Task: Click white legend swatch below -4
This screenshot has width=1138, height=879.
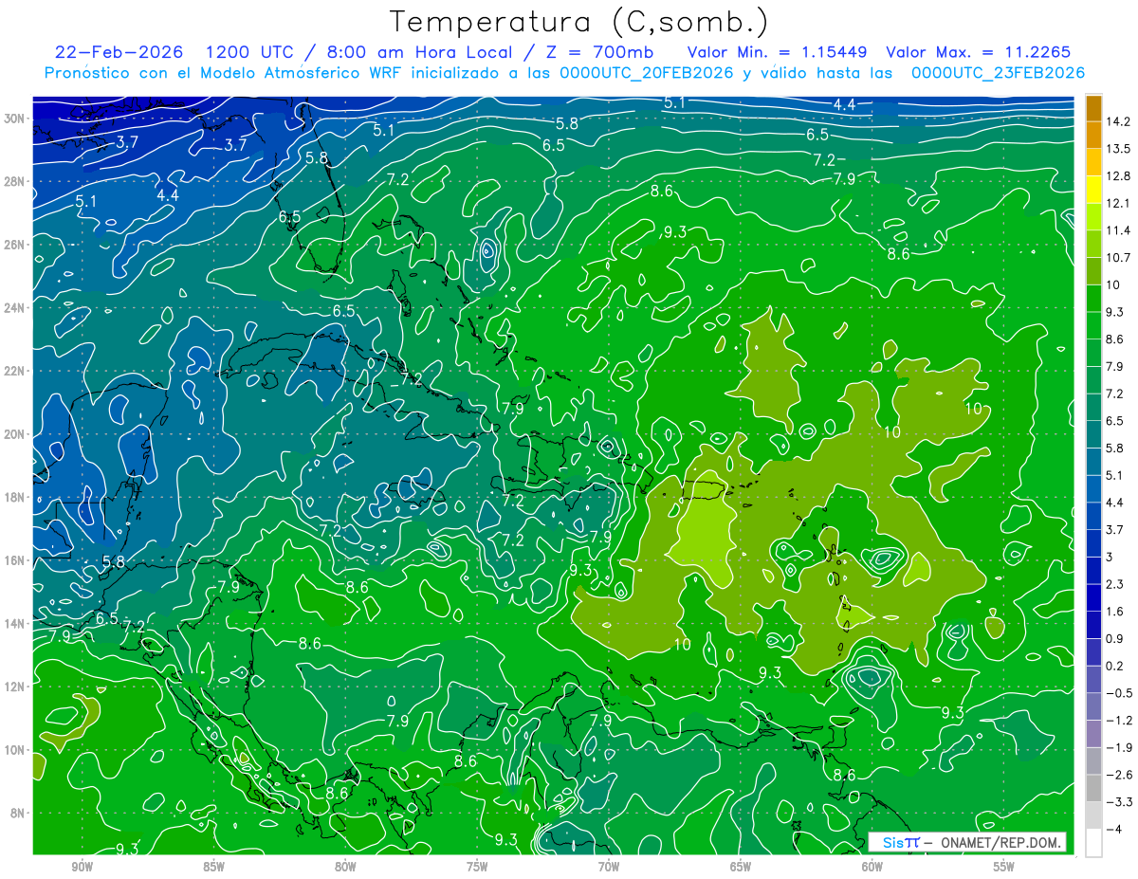Action: 1093,842
